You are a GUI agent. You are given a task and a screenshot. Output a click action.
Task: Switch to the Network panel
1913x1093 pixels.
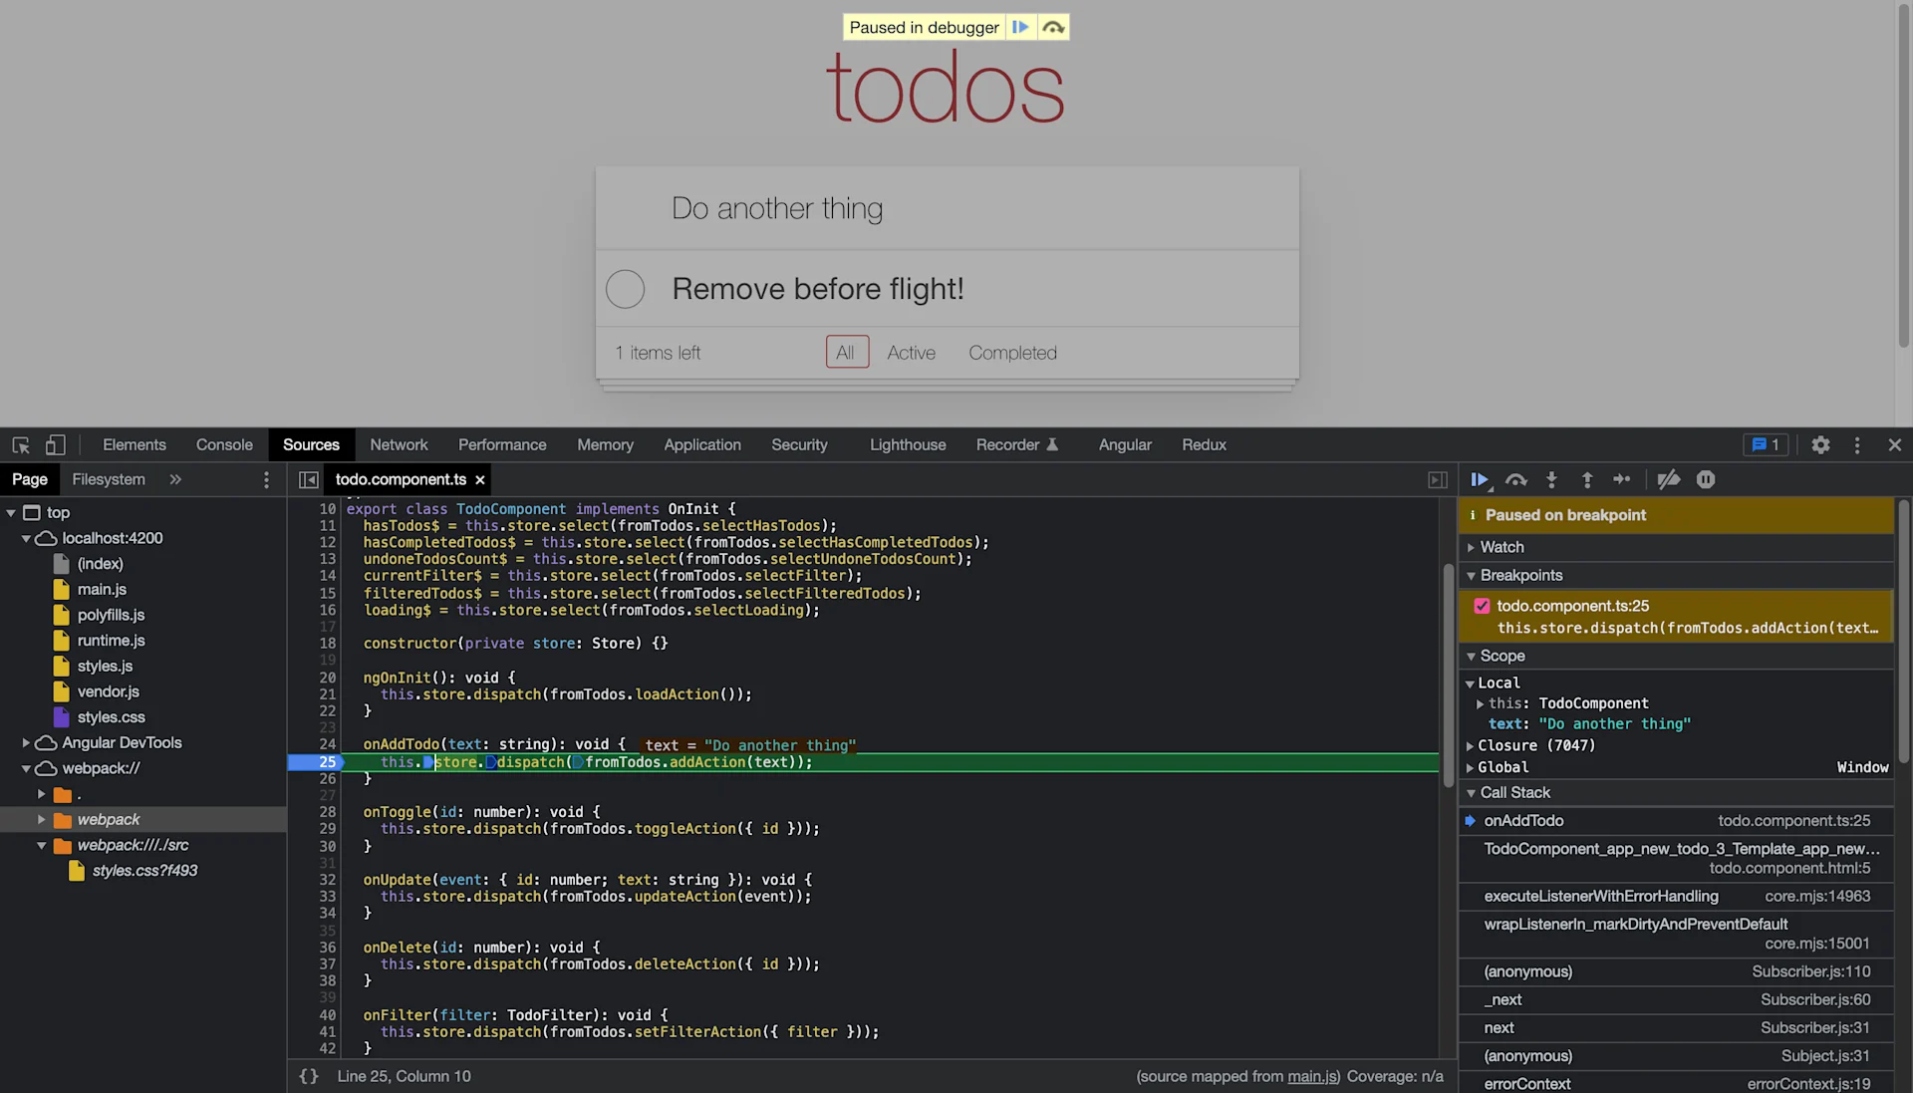click(x=399, y=444)
